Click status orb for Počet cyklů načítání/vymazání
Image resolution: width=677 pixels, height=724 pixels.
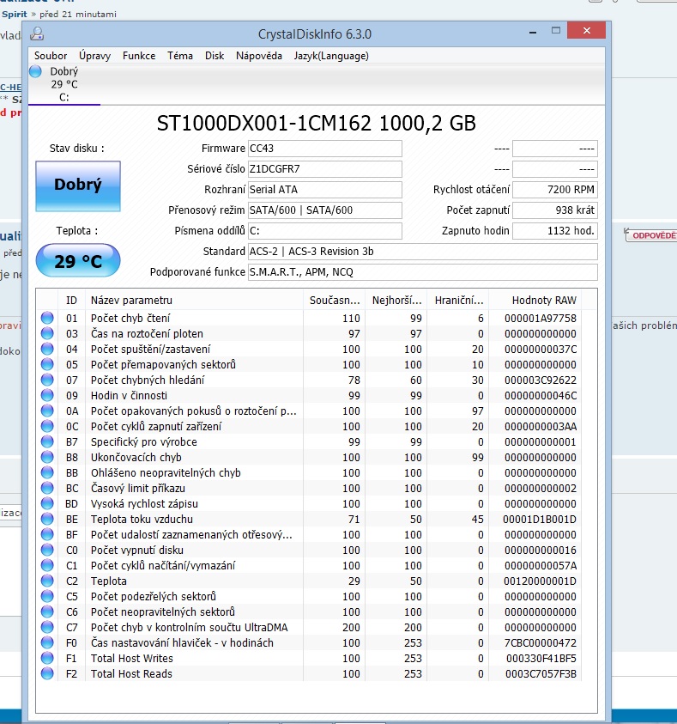tap(47, 565)
